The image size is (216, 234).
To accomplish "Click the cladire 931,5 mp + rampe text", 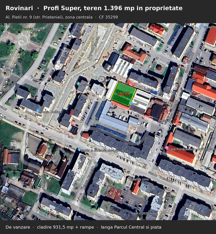I will click(66, 227).
